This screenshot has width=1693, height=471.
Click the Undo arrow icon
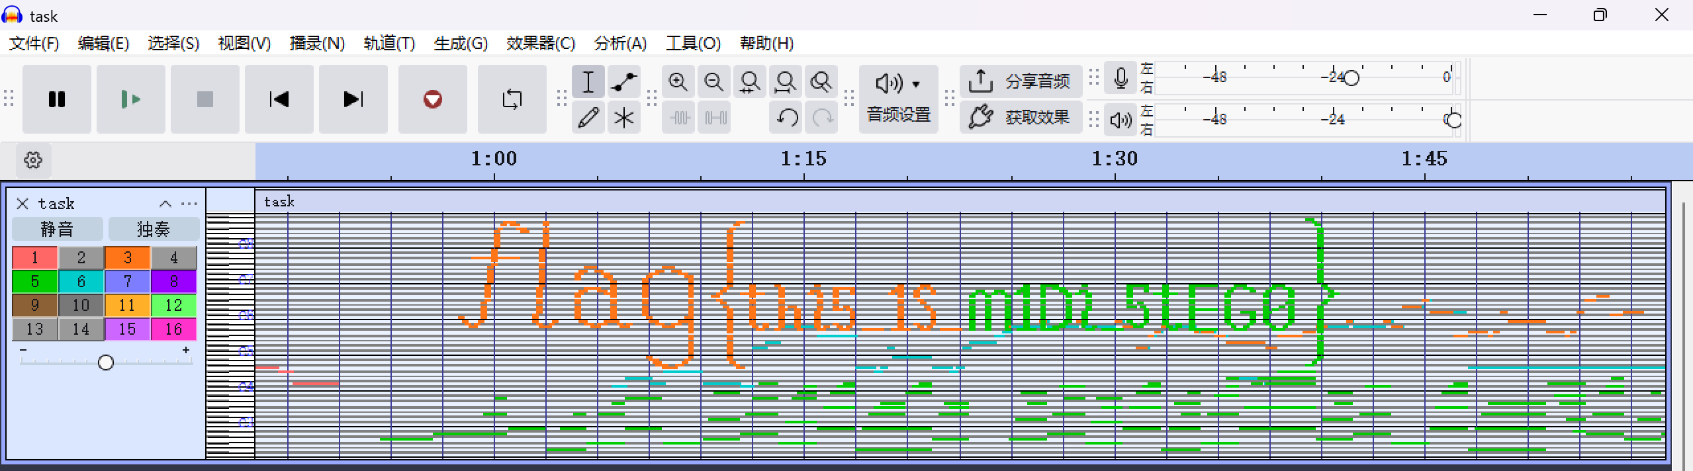(x=786, y=118)
